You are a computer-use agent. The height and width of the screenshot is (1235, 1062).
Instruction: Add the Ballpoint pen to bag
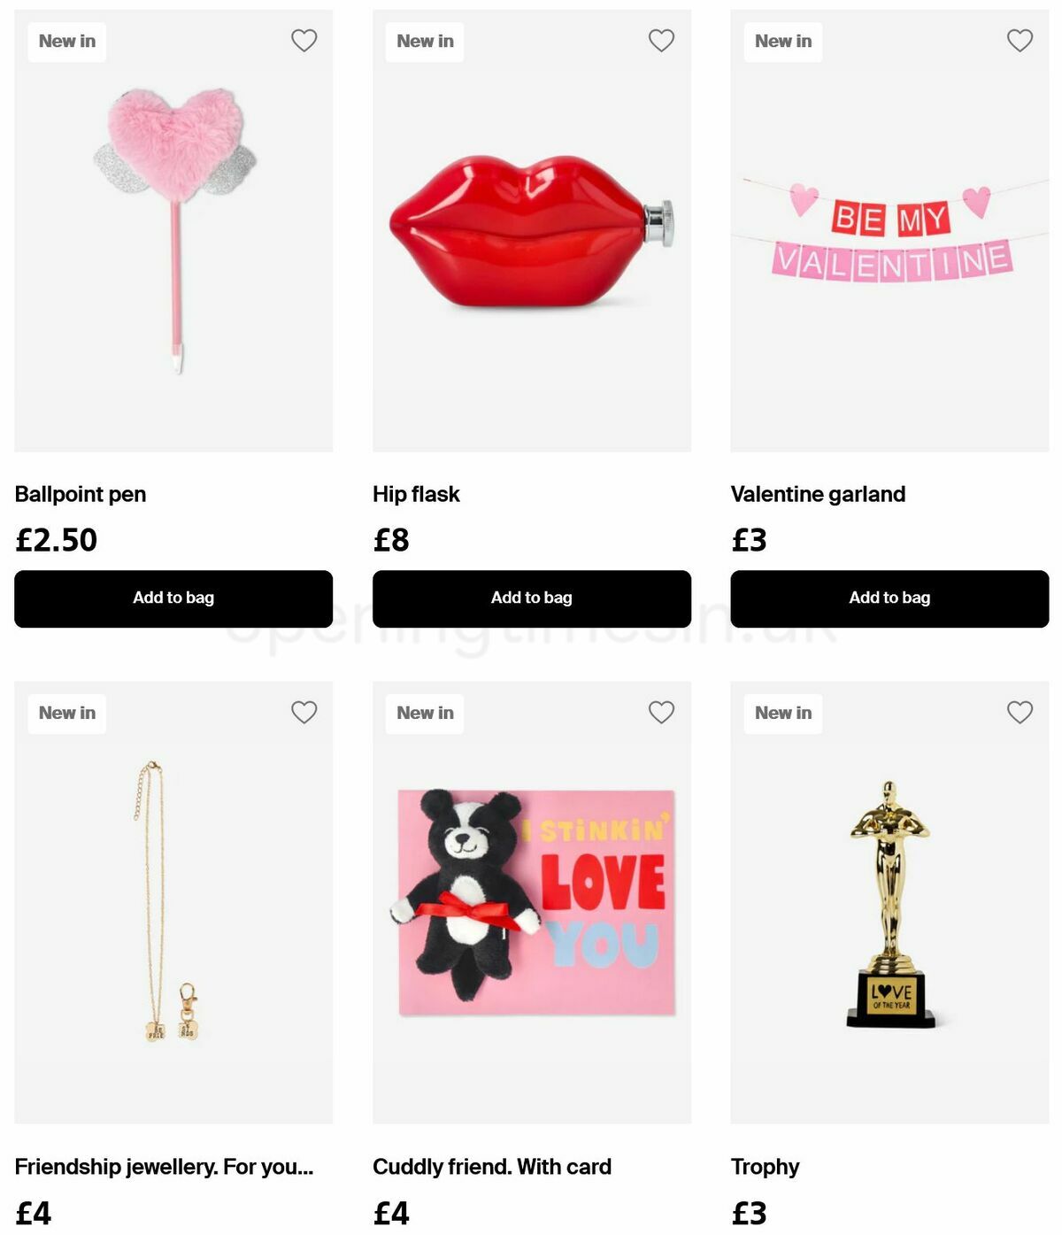173,598
